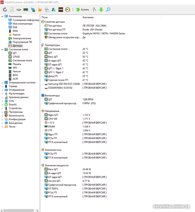This screenshot has width=195, height=212.
Task: Open the Report page icon
Action: point(12,10)
